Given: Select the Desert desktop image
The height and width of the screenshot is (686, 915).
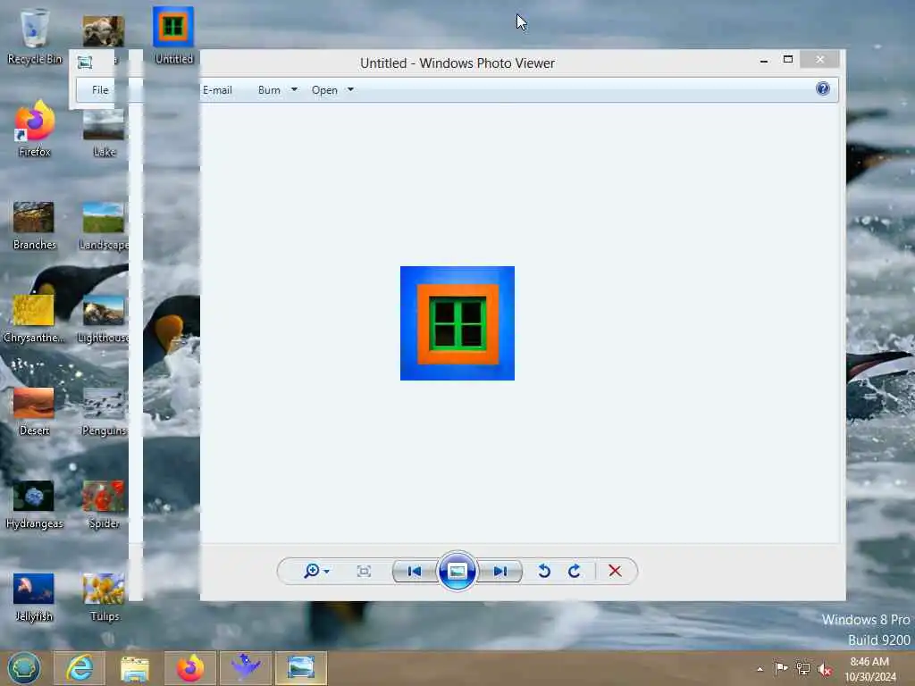Looking at the screenshot, I should [x=35, y=411].
